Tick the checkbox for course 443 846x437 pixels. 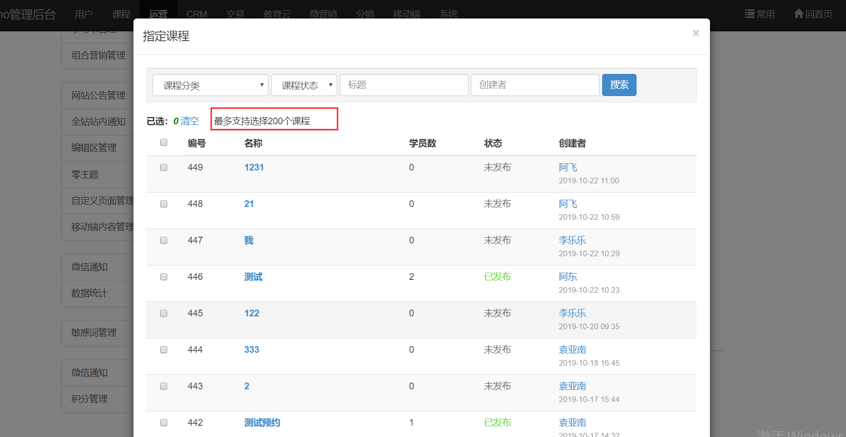pyautogui.click(x=164, y=386)
